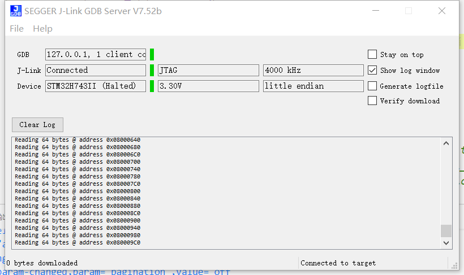Click the GDB label
This screenshot has height=275, width=464.
click(23, 55)
